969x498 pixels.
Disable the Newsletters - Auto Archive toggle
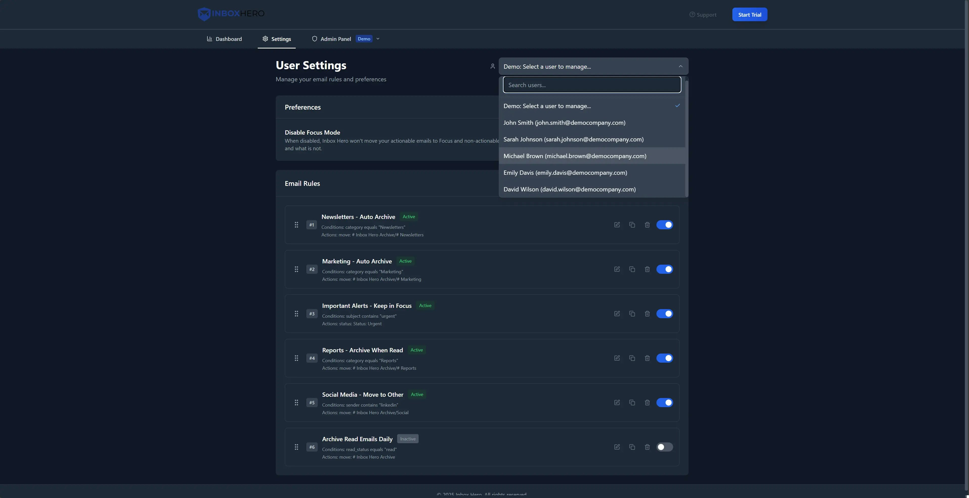[x=664, y=225]
